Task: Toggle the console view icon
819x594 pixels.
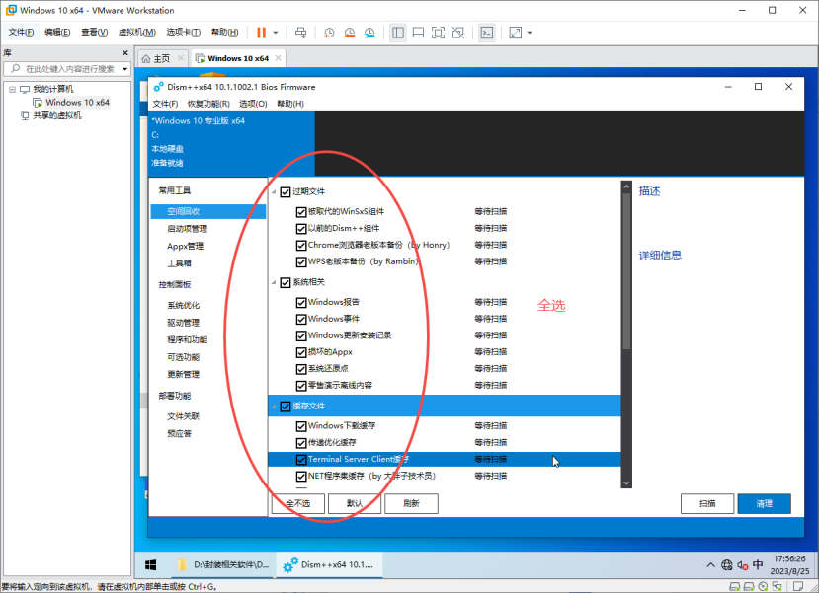Action: (x=487, y=33)
